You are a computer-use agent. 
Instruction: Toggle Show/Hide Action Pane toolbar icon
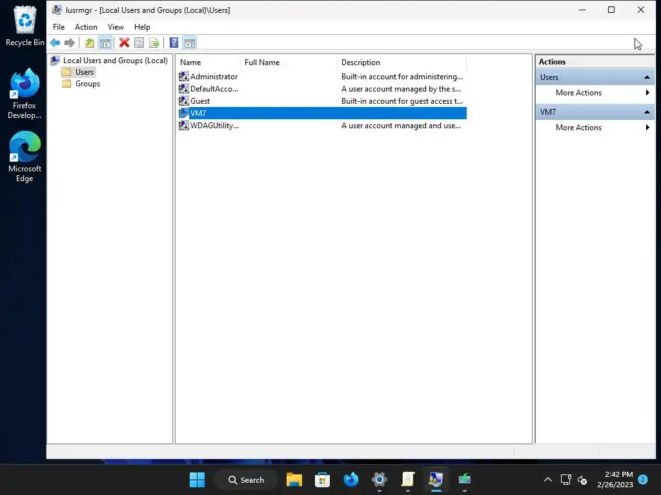190,43
